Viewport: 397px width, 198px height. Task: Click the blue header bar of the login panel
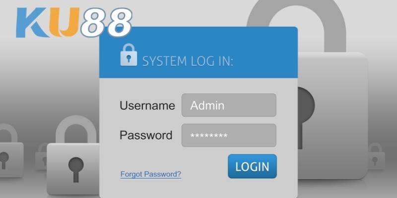tap(198, 52)
